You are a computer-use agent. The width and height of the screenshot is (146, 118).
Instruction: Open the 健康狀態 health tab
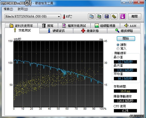tap(90, 31)
